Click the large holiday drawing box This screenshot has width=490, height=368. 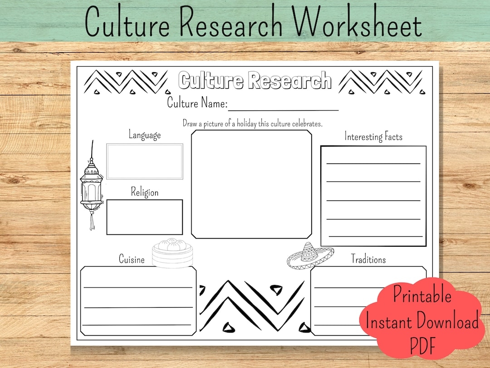point(251,184)
